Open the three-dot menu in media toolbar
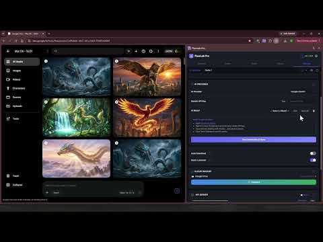The image size is (323, 242). [158, 51]
